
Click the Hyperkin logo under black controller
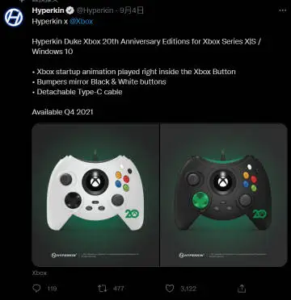click(192, 255)
